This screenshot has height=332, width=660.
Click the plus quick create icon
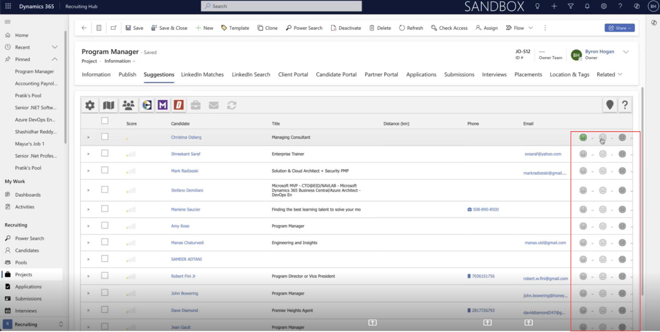[x=554, y=6]
